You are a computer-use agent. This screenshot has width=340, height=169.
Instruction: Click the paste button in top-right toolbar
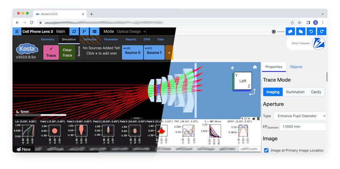(x=301, y=31)
